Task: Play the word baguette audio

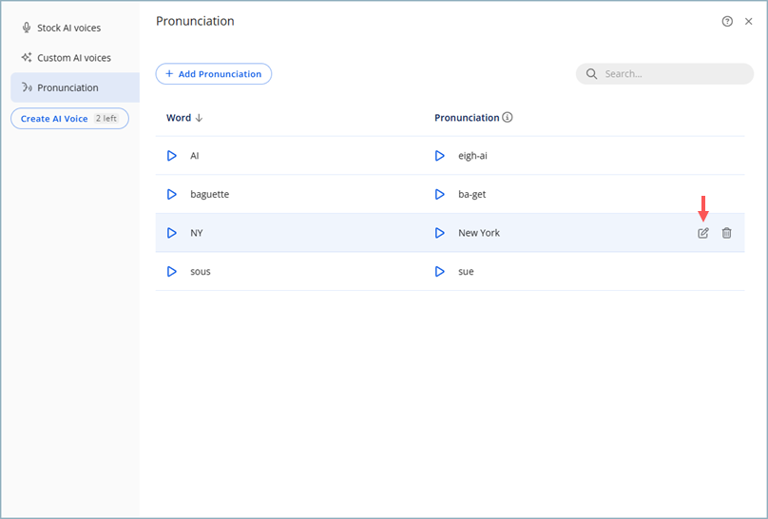Action: tap(172, 194)
